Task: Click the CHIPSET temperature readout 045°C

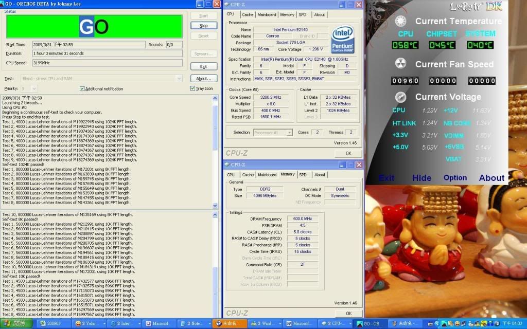Action: click(442, 45)
